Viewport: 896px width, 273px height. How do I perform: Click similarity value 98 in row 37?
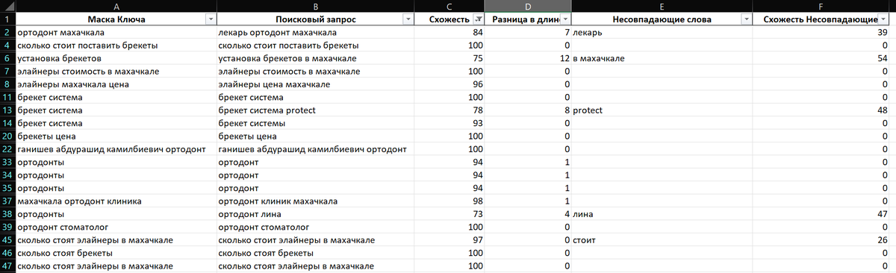449,201
